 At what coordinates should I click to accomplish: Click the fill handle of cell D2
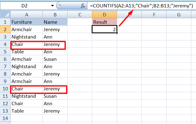tap(117, 33)
